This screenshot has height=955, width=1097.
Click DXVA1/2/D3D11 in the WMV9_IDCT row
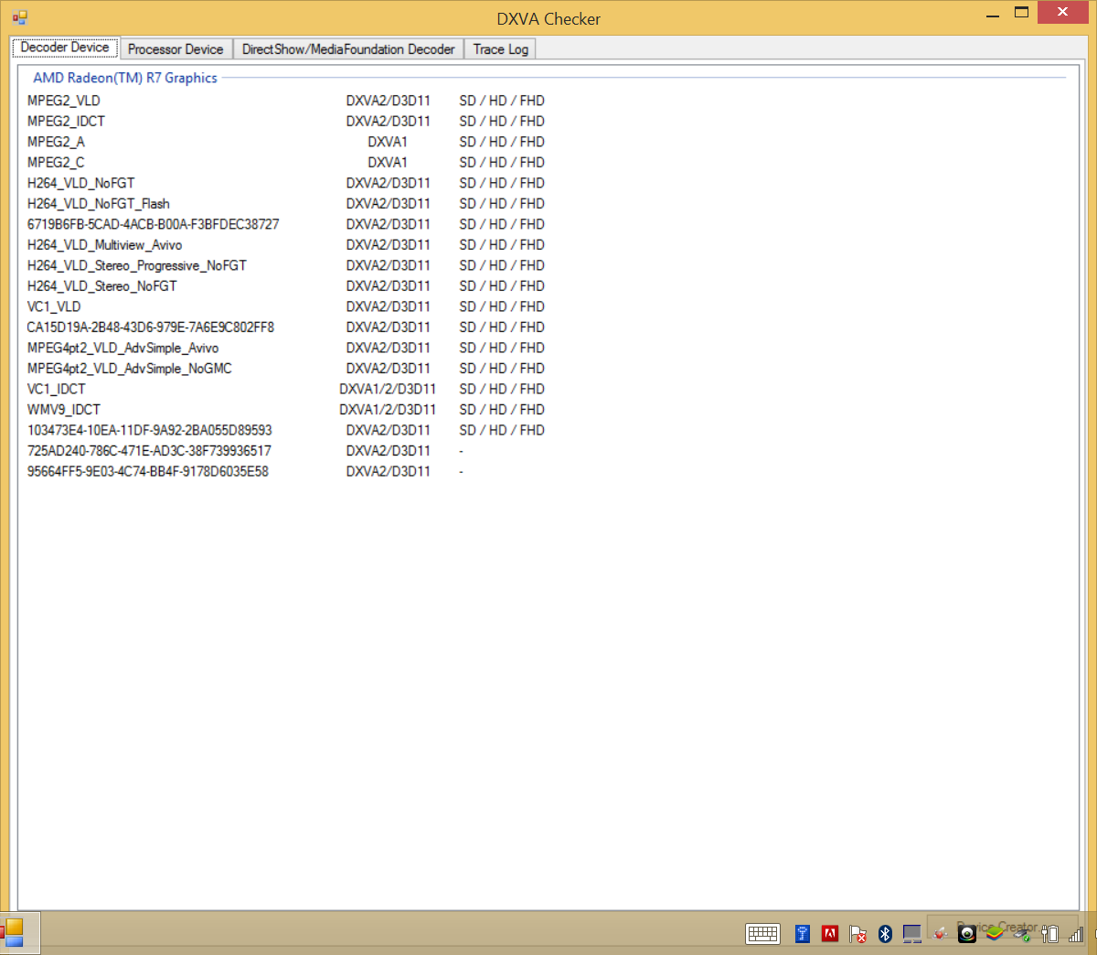[388, 409]
